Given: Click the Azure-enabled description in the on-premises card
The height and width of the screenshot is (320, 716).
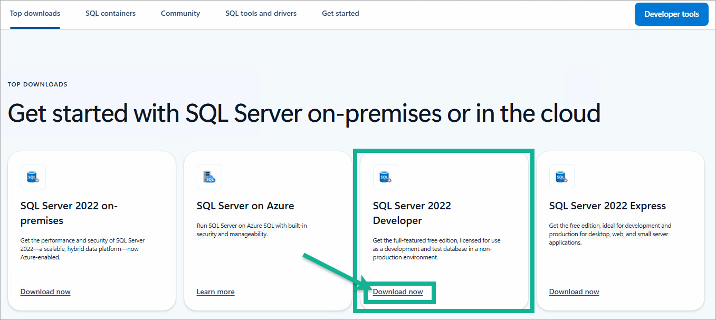Looking at the screenshot, I should (82, 249).
